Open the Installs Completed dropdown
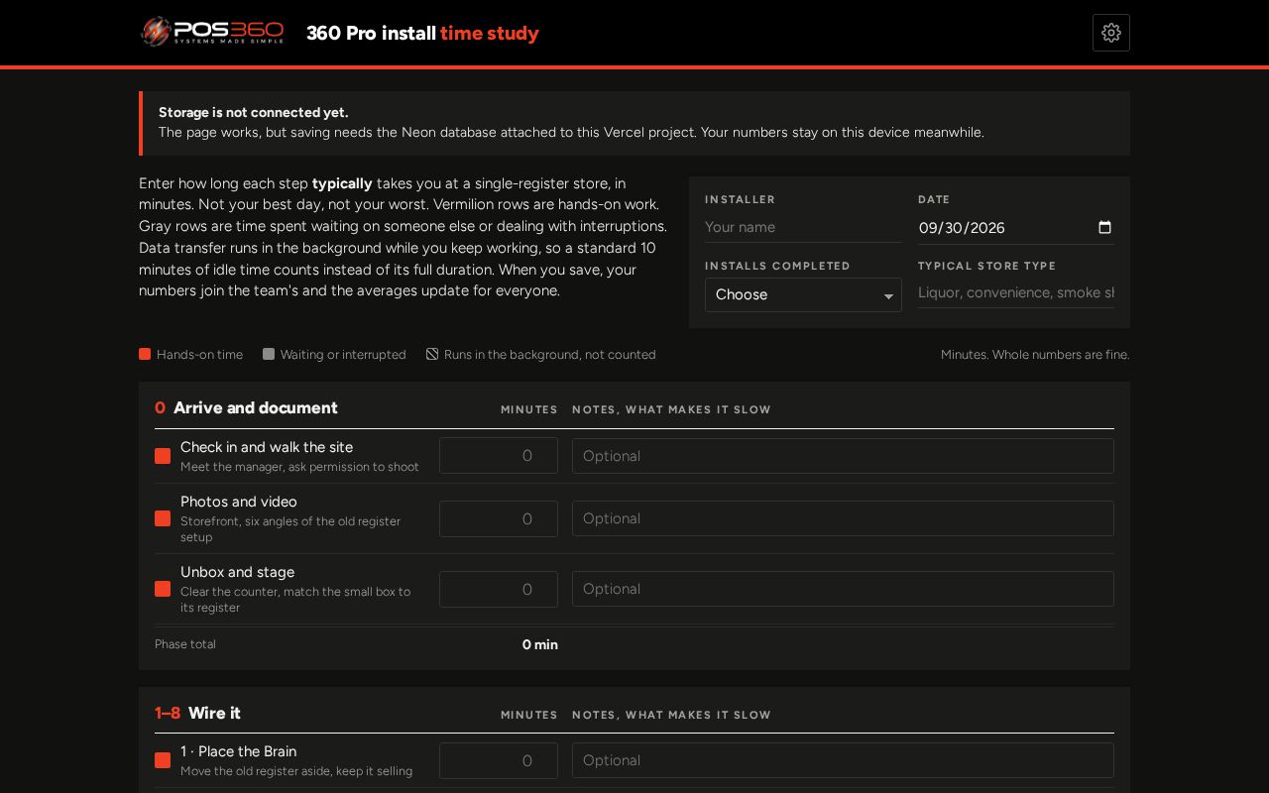This screenshot has width=1269, height=793. (x=803, y=294)
